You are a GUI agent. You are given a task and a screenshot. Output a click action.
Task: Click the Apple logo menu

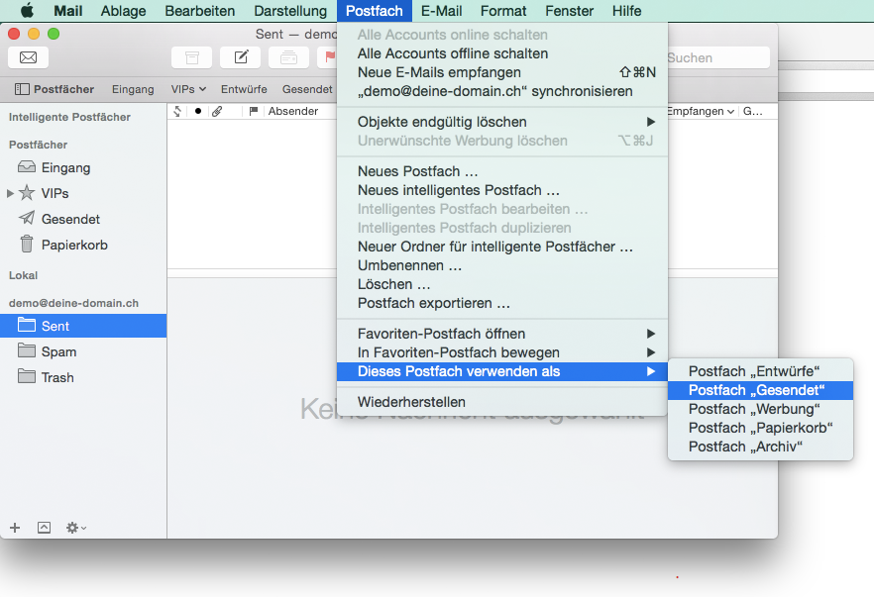27,11
